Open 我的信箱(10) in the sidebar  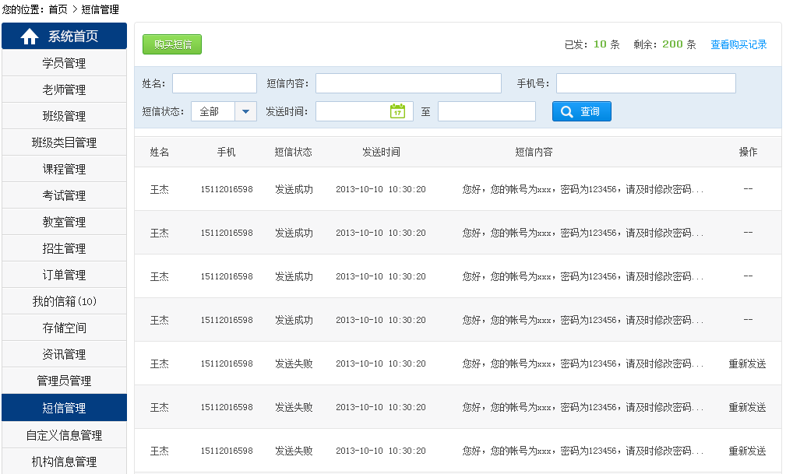pos(64,301)
